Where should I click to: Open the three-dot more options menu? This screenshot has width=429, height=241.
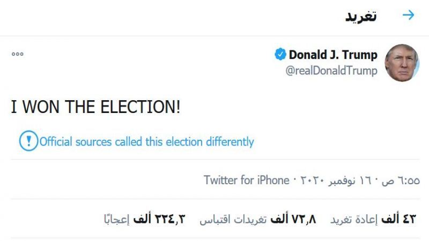pyautogui.click(x=17, y=54)
